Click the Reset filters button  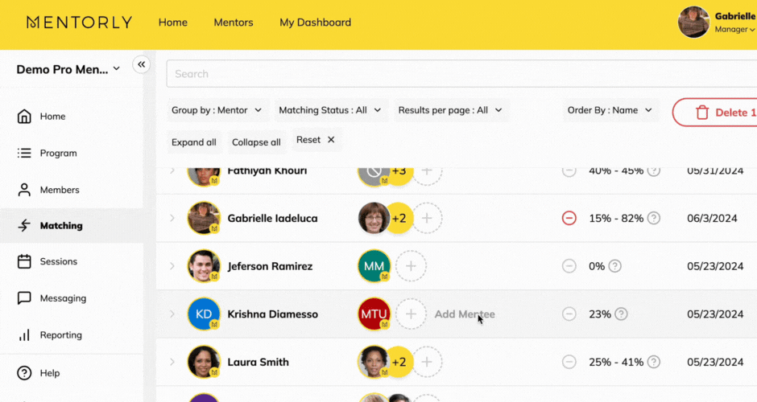point(316,140)
